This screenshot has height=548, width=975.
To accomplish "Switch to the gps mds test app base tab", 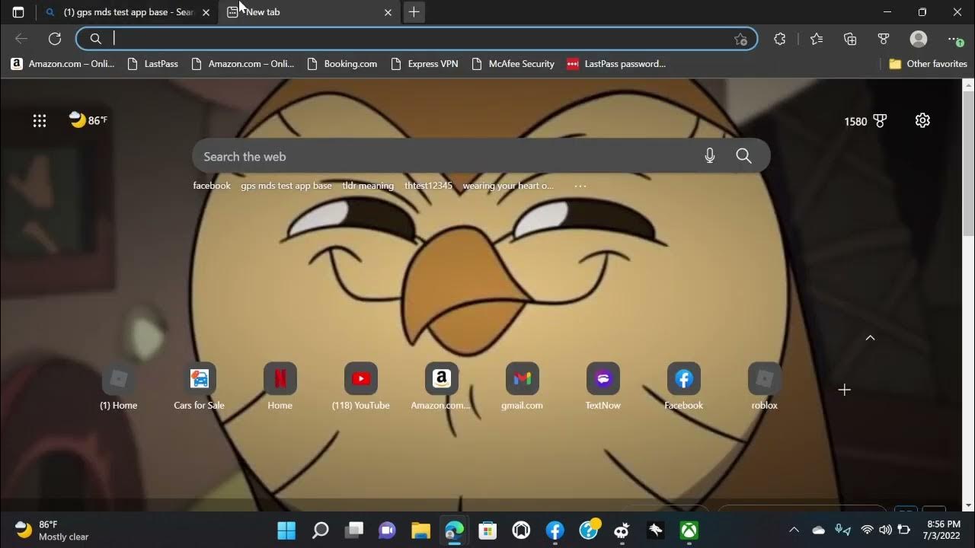I will [128, 12].
